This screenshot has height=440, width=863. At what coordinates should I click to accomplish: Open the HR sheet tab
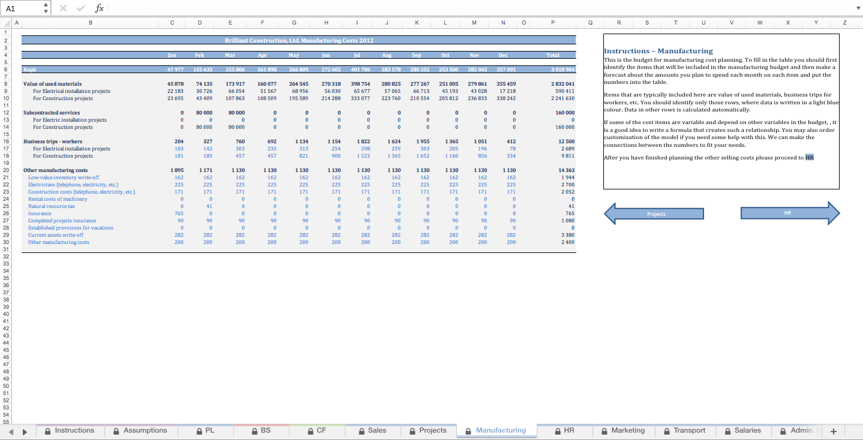click(564, 430)
